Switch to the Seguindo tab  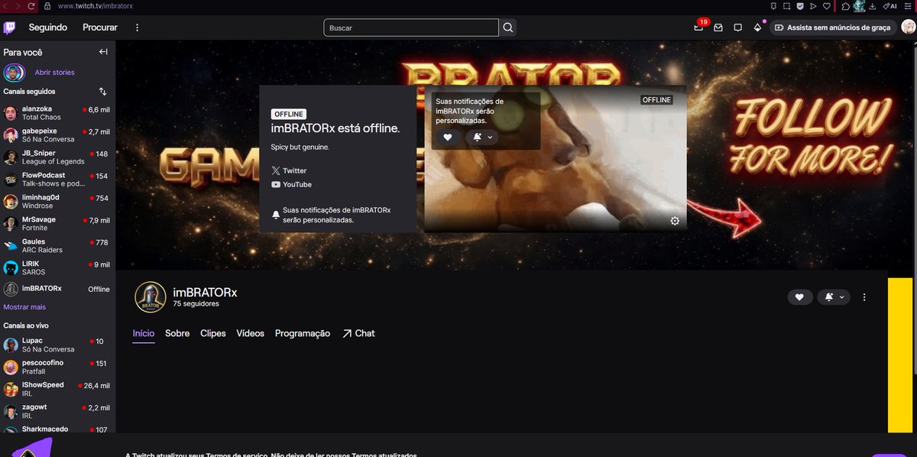(x=48, y=28)
